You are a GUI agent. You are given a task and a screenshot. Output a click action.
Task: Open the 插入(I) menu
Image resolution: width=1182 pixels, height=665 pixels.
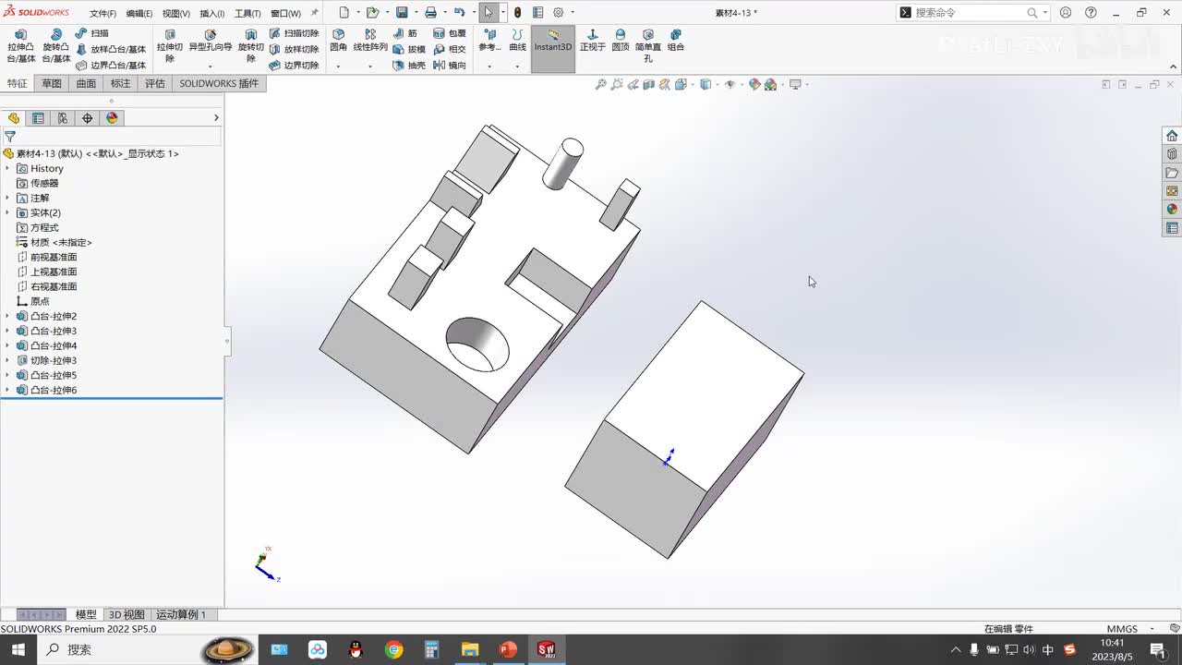pyautogui.click(x=211, y=13)
